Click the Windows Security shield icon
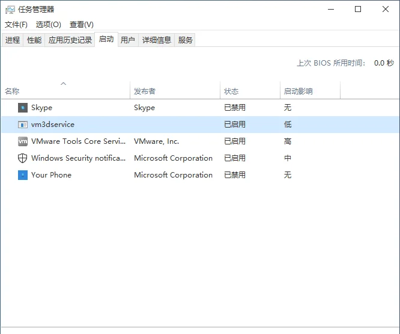The height and width of the screenshot is (334, 400). click(x=23, y=158)
